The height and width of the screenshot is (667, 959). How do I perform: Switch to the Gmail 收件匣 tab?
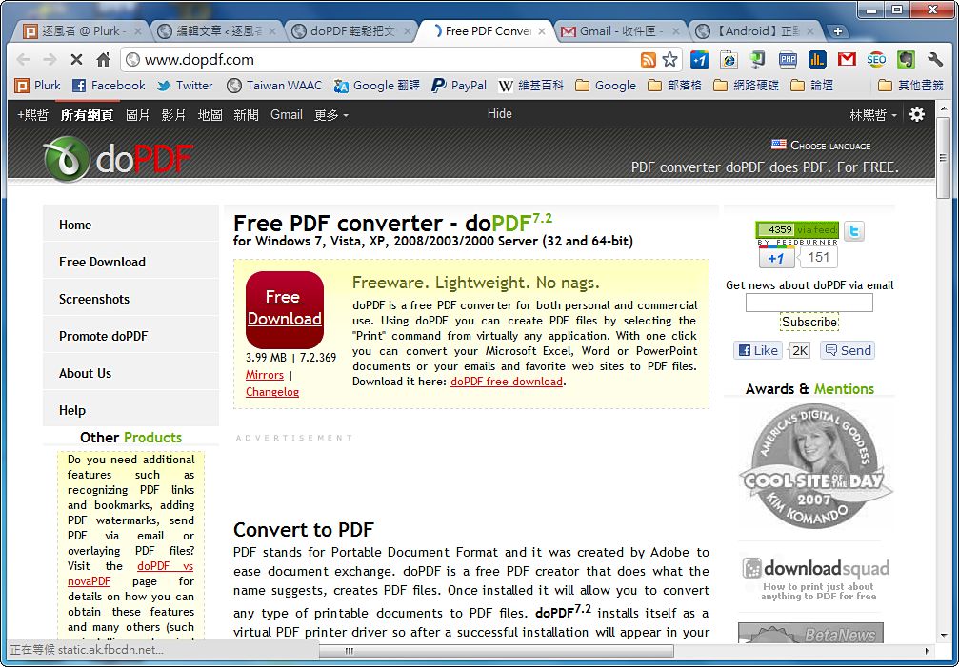tap(619, 31)
